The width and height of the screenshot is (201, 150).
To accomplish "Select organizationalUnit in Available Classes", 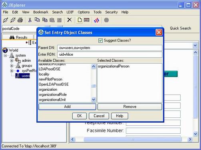I will (x=65, y=99).
